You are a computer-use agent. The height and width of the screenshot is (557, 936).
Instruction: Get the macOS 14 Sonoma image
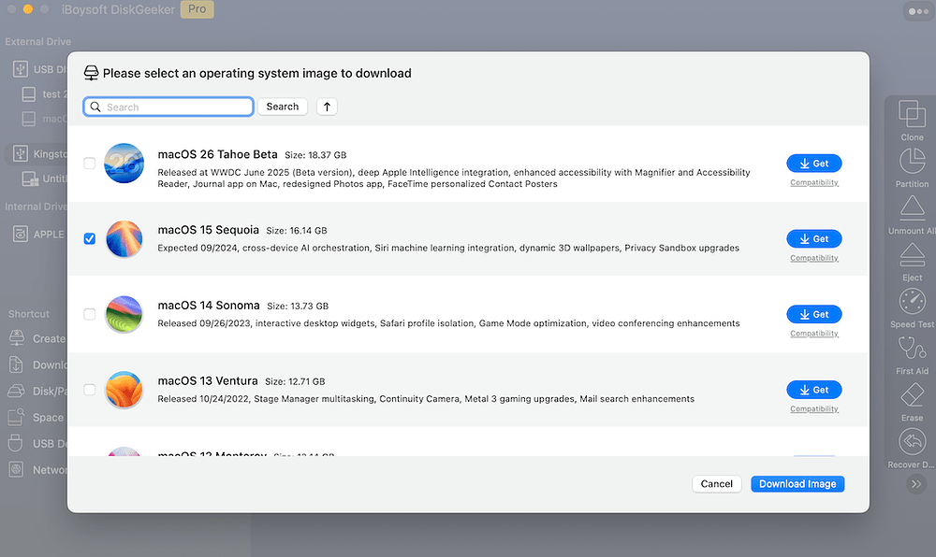[x=813, y=314]
